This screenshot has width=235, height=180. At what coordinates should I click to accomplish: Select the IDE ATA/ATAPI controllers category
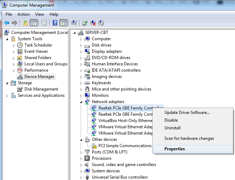pos(116,70)
